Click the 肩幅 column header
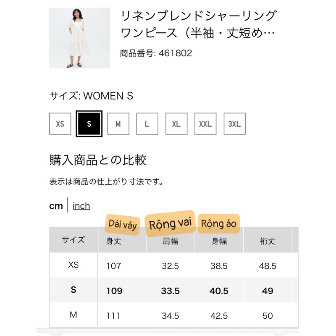 point(171,241)
